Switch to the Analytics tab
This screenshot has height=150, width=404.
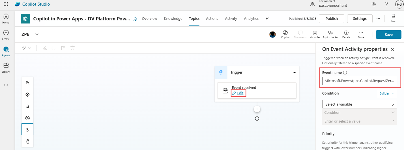(251, 18)
